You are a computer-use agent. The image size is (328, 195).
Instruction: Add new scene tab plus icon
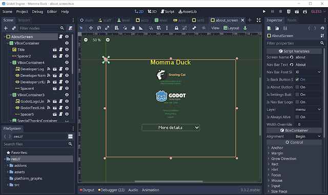click(250, 20)
